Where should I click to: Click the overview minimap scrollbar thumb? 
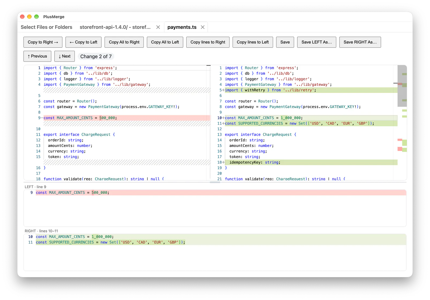[402, 86]
